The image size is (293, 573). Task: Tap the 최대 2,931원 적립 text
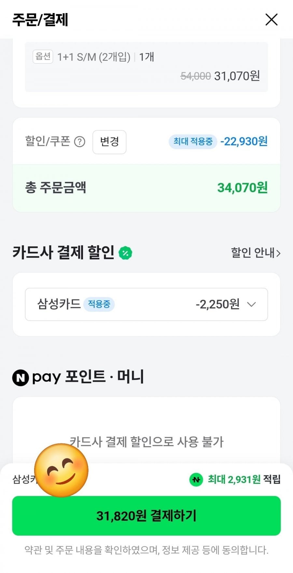[x=244, y=479]
